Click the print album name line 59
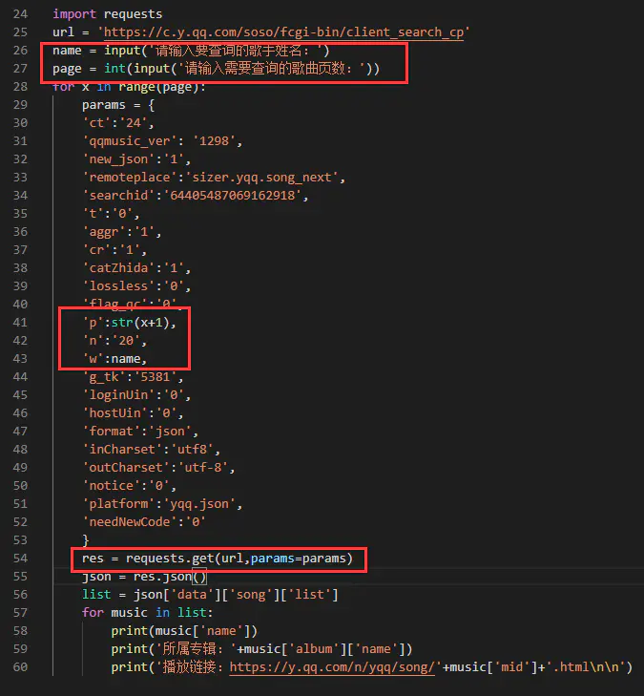This screenshot has width=644, height=696. 261,649
